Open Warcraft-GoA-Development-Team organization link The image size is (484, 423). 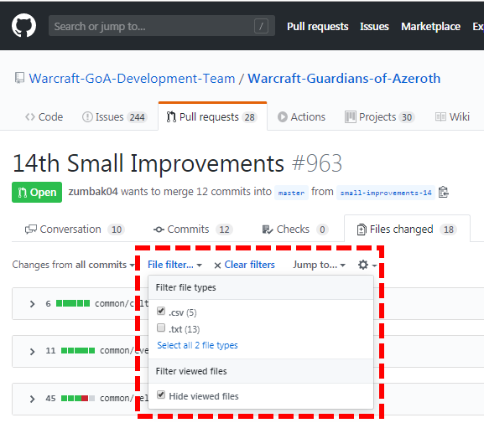coord(132,78)
